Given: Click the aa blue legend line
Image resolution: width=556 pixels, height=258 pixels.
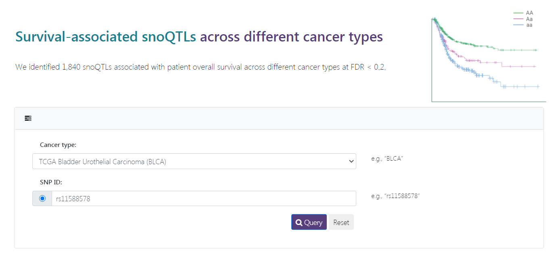Looking at the screenshot, I should [518, 25].
